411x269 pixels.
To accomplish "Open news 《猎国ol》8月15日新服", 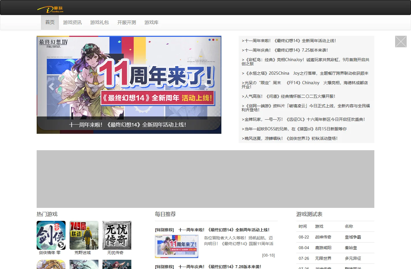I will tap(294, 129).
